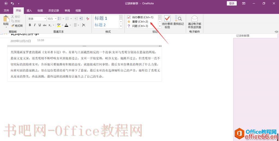Switch to the 视图 ribbon tab
Viewport: 279px width, 141px height.
[78, 11]
